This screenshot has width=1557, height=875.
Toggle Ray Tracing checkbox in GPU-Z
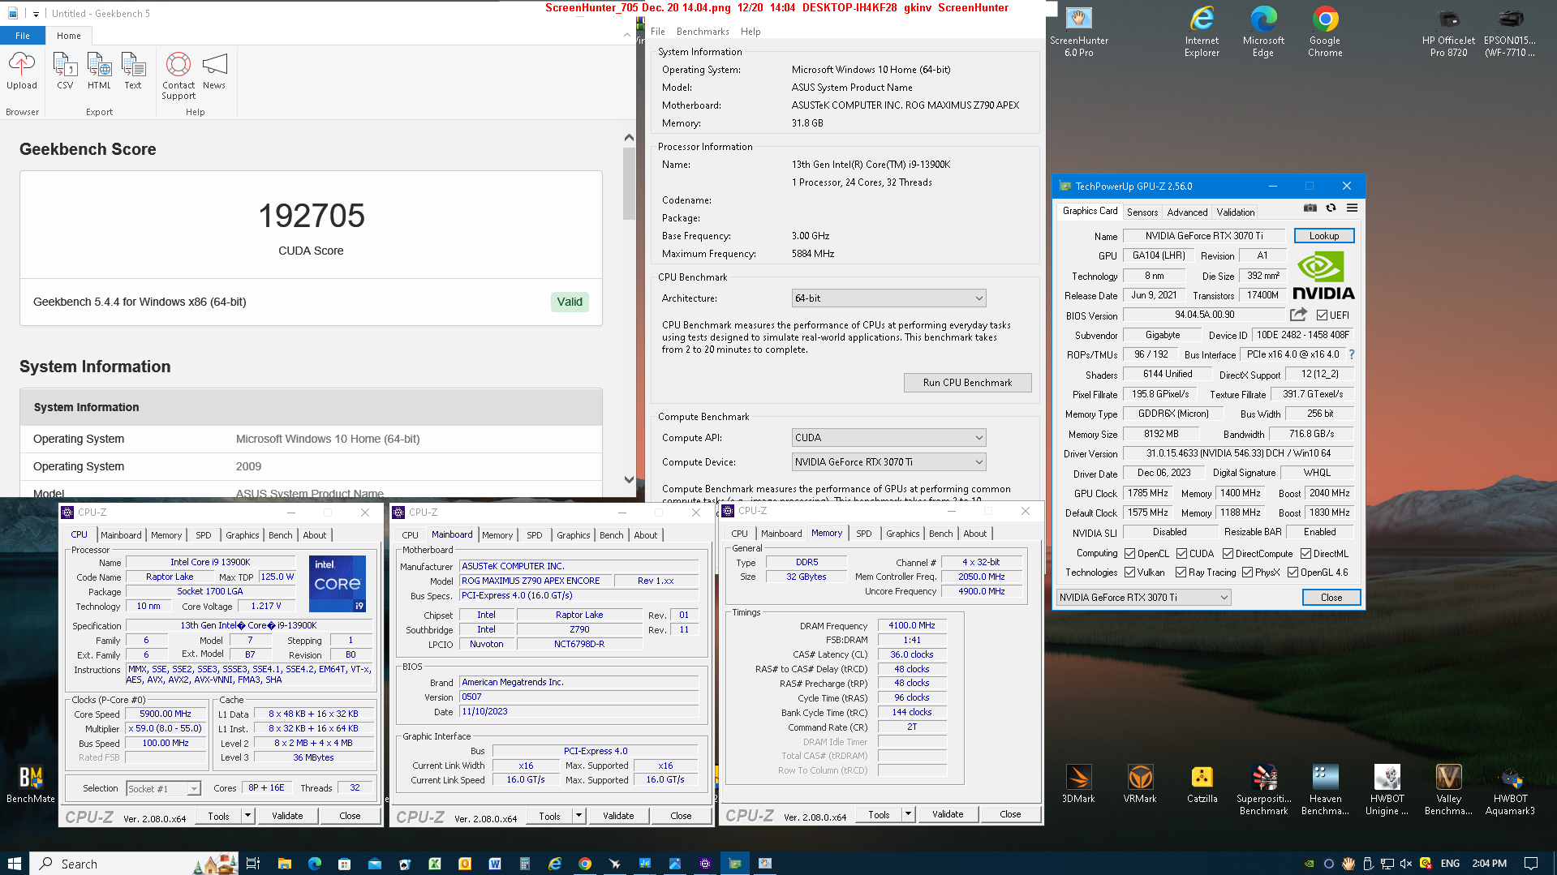[1181, 573]
